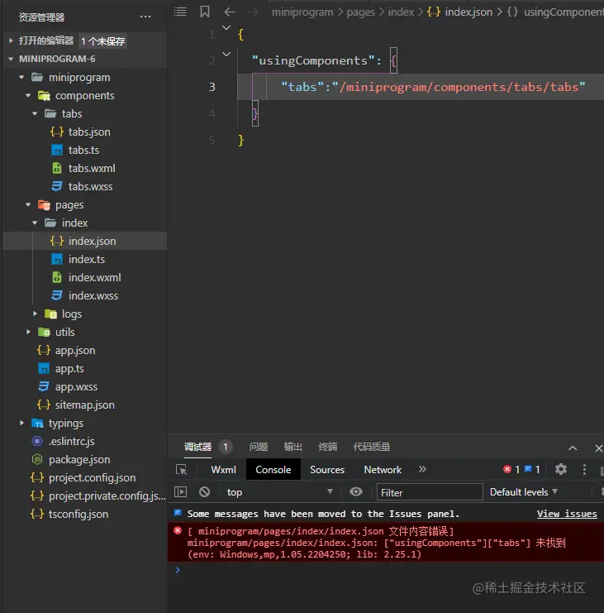This screenshot has width=604, height=613.
Task: Click the pages breadcrumb segment
Action: tap(361, 12)
